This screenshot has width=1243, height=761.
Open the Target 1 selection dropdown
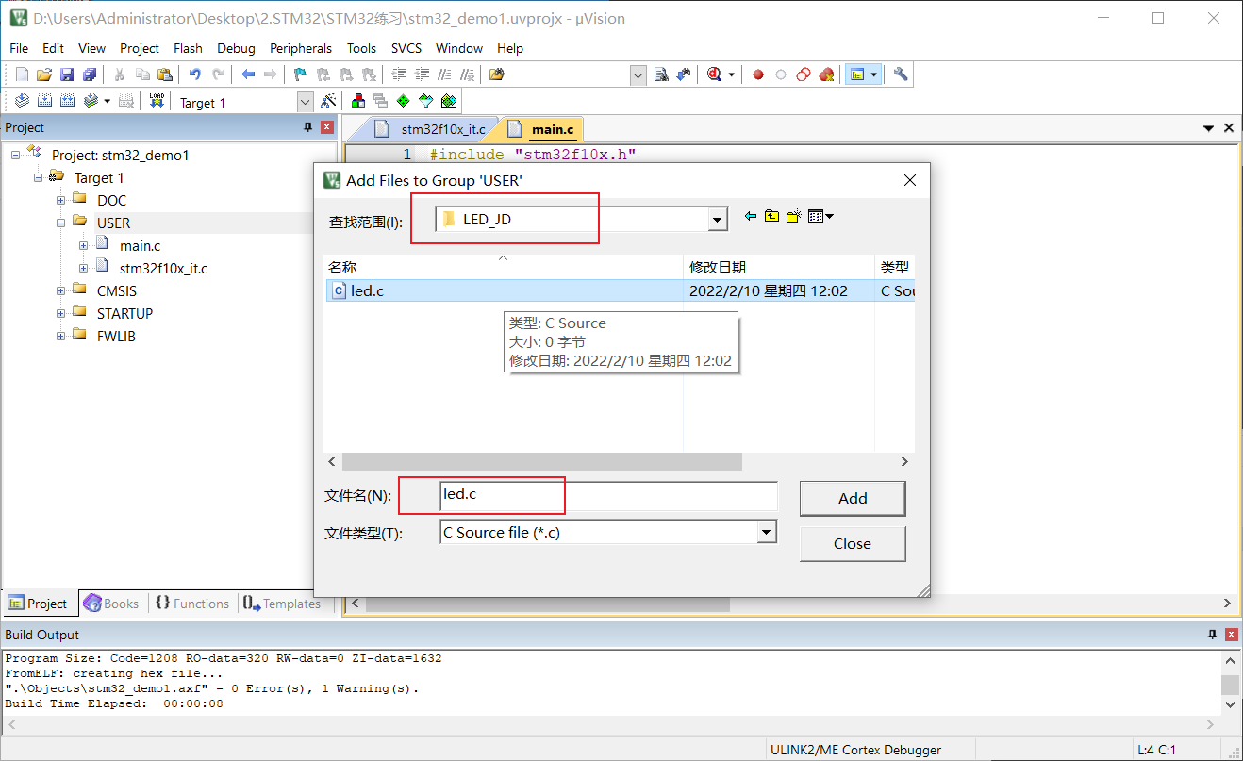coord(305,102)
